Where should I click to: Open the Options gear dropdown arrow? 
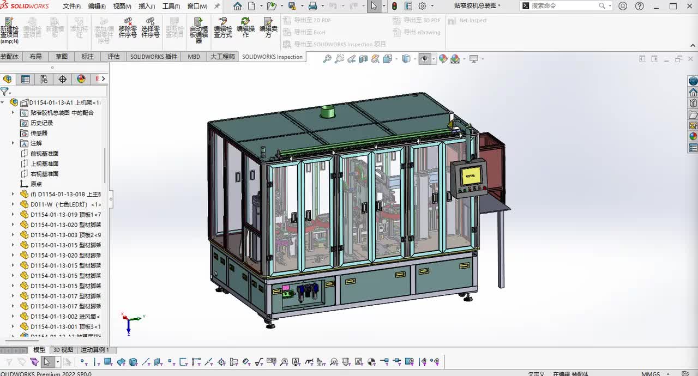(433, 6)
